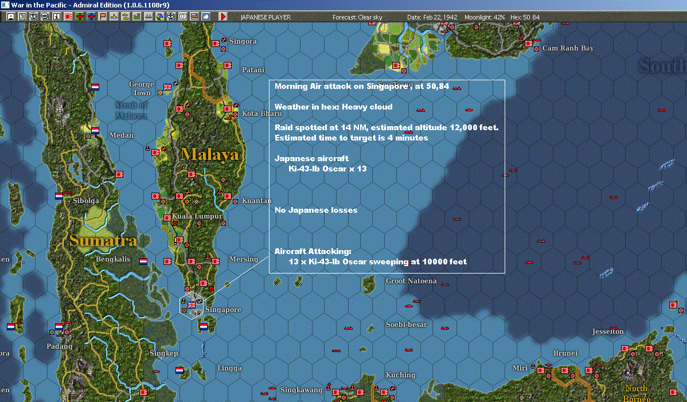
Task: Click the crosshair target toolbar icon
Action: coord(171,17)
